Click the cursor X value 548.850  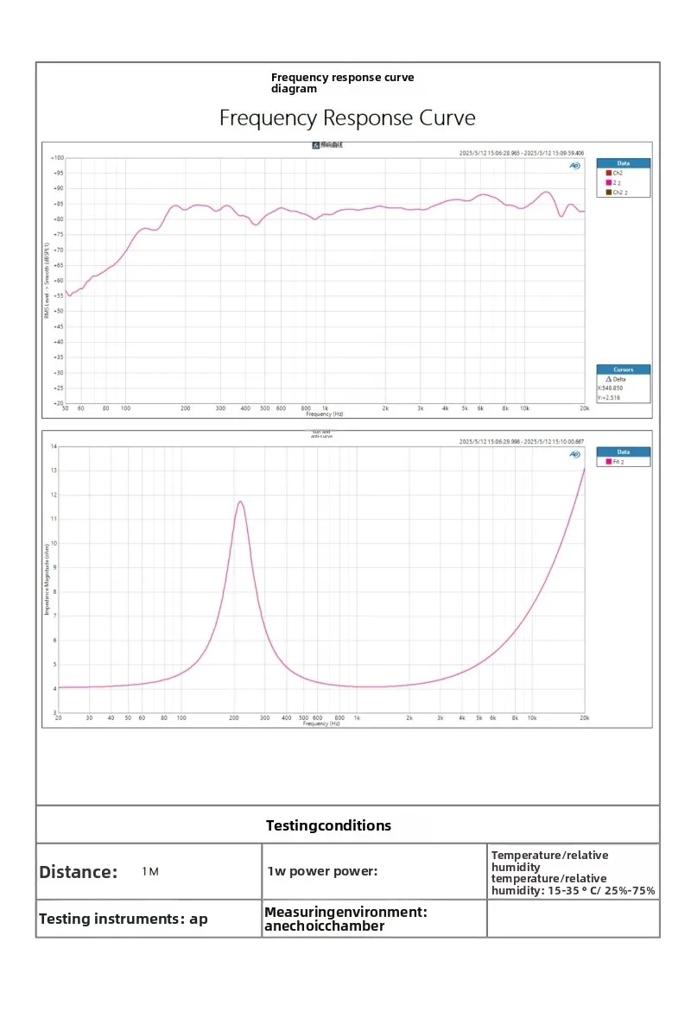[611, 389]
